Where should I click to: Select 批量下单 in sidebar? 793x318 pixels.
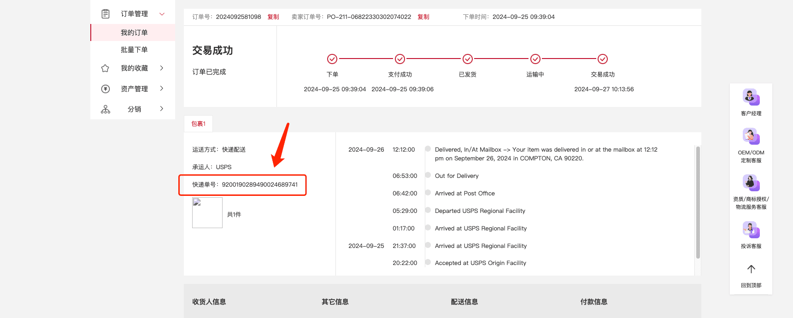click(134, 50)
